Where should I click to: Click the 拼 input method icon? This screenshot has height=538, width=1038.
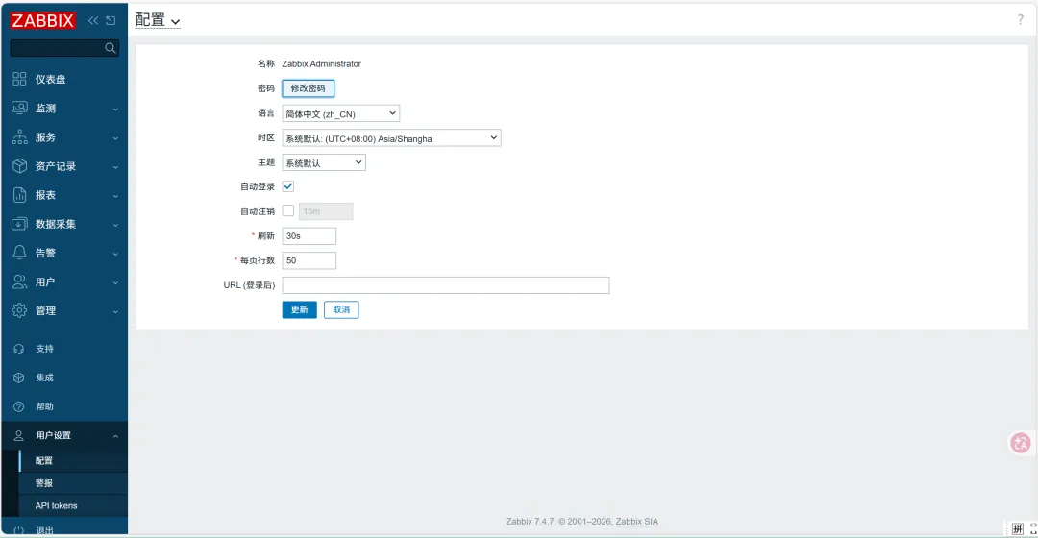coord(1018,528)
